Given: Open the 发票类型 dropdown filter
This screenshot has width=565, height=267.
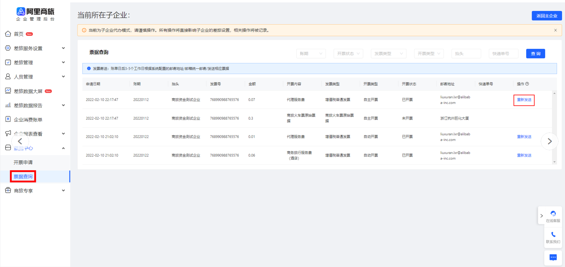Looking at the screenshot, I should click(389, 54).
